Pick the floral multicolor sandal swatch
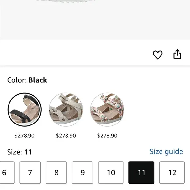Image resolution: width=190 pixels, height=190 pixels. point(107,110)
